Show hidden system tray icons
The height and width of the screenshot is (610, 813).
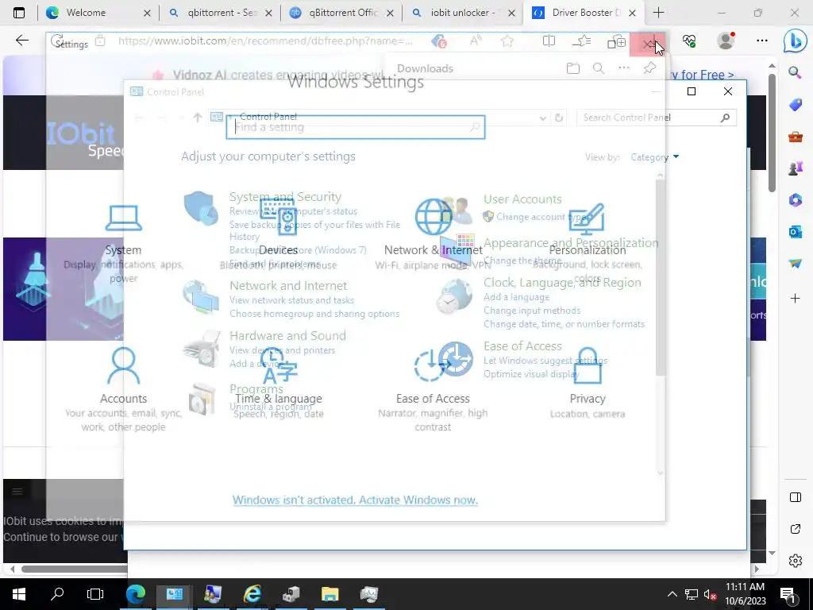672,594
